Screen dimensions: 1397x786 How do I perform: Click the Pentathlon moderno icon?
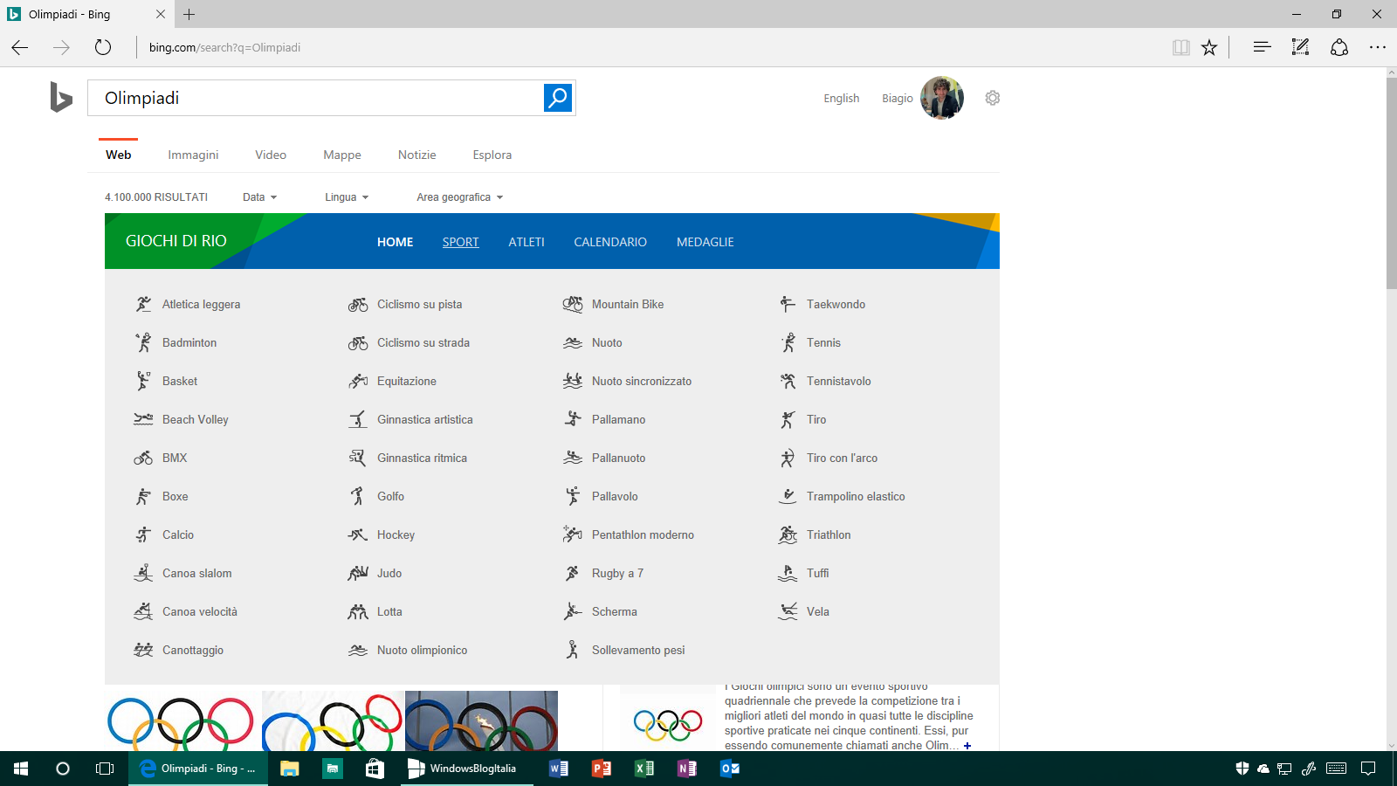coord(573,534)
